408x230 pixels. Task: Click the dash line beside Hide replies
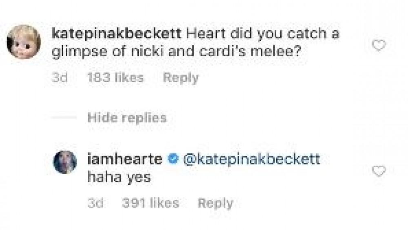pos(64,118)
